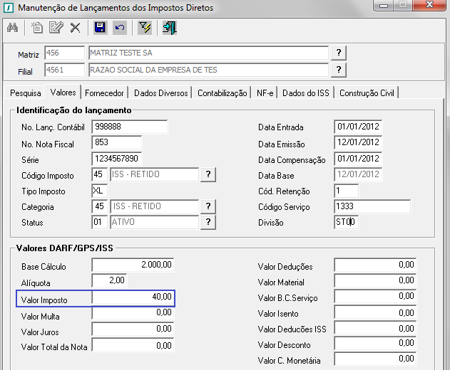Image resolution: width=450 pixels, height=370 pixels.
Task: Click the application icon in title bar
Action: 9,8
